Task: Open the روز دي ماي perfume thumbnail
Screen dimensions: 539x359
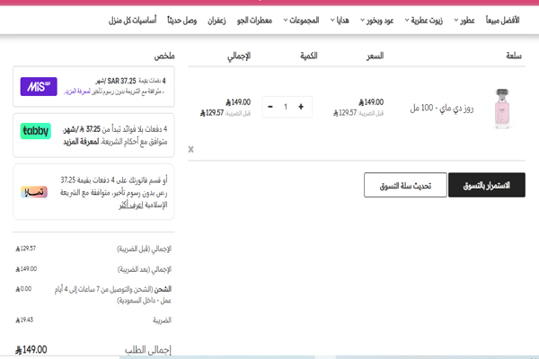Action: coord(502,109)
